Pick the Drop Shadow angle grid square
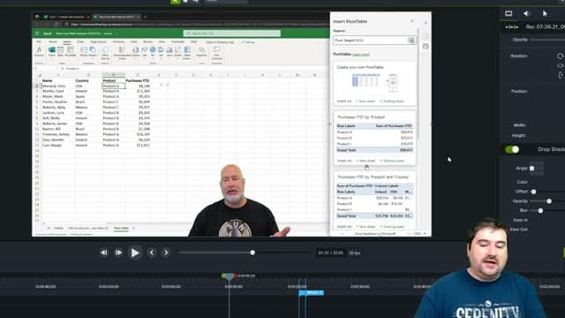 click(531, 168)
